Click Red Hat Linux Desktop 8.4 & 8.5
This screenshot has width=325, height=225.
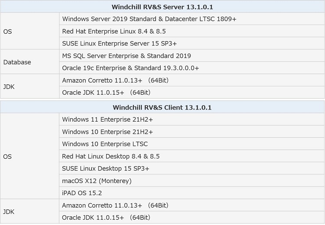tap(111, 156)
